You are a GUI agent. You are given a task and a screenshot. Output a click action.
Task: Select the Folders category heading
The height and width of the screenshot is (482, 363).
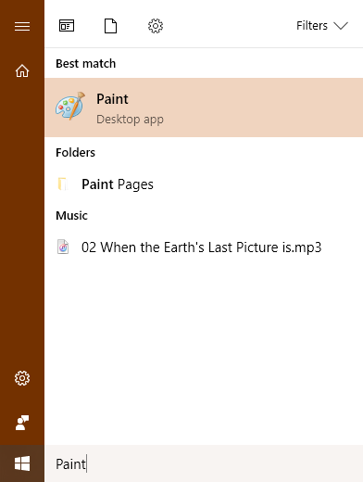tap(75, 153)
